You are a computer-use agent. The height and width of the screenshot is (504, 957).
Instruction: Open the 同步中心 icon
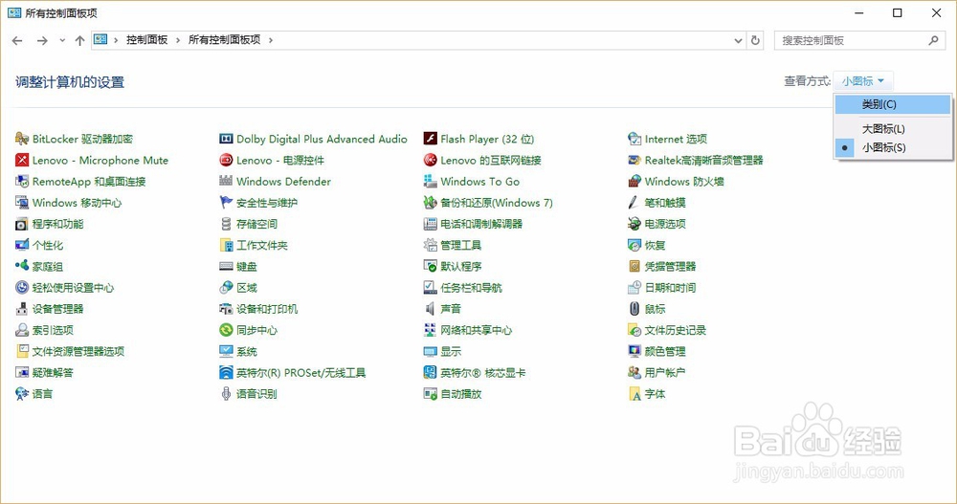pyautogui.click(x=226, y=330)
